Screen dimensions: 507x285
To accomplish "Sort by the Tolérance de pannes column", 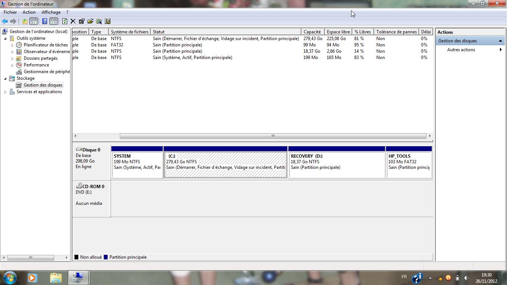I will click(396, 32).
